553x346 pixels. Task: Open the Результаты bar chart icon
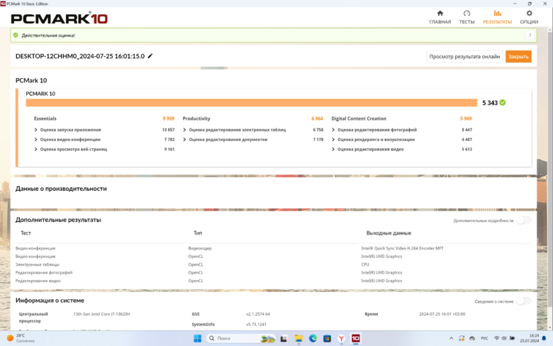tap(497, 13)
